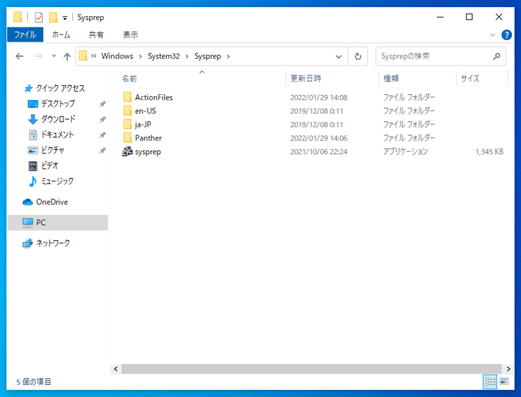The height and width of the screenshot is (397, 521).
Task: Sort by the サイズ column header
Action: tap(470, 78)
